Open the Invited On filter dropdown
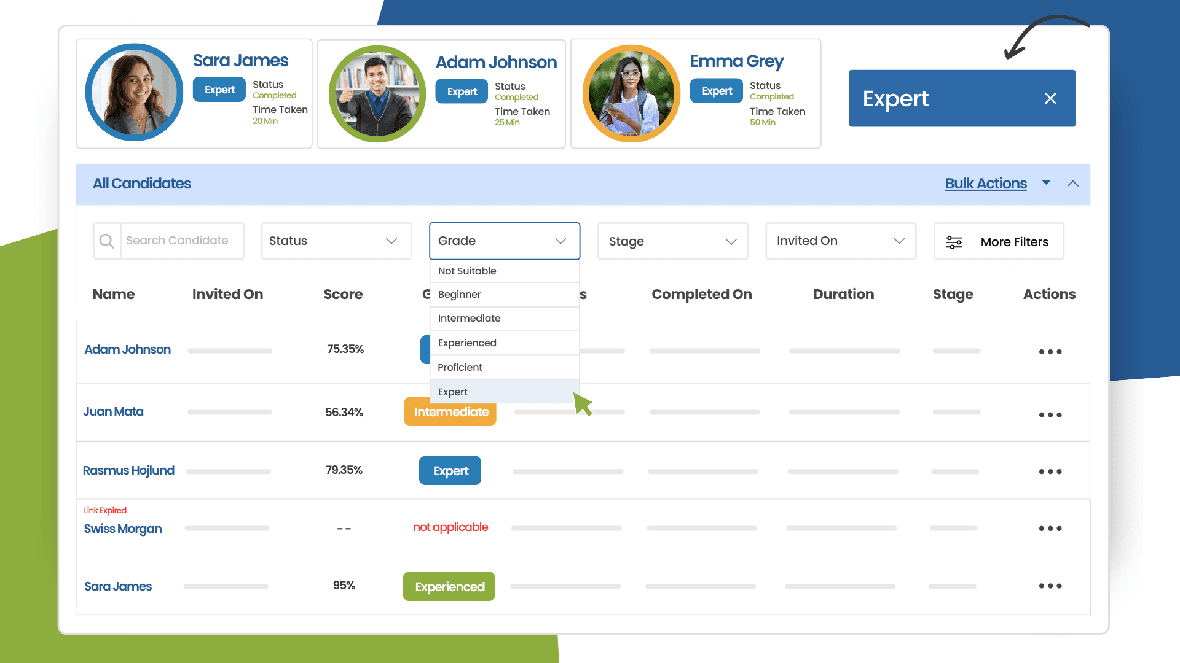The image size is (1180, 663). pyautogui.click(x=840, y=241)
